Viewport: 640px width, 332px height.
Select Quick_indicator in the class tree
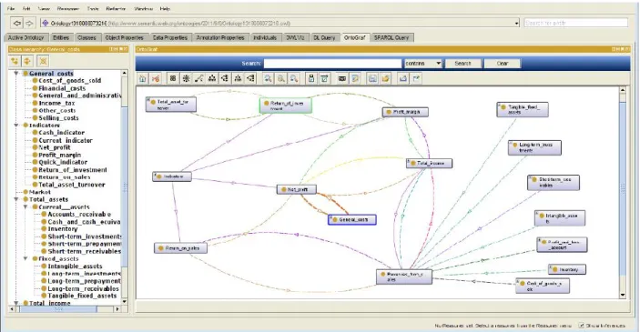(63, 162)
